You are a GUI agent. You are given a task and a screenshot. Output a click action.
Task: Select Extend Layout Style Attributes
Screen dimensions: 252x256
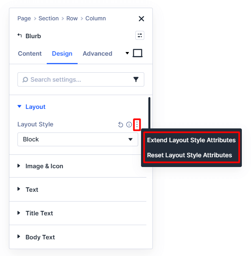point(191,140)
